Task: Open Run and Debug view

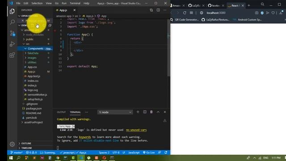Action: 12,44
